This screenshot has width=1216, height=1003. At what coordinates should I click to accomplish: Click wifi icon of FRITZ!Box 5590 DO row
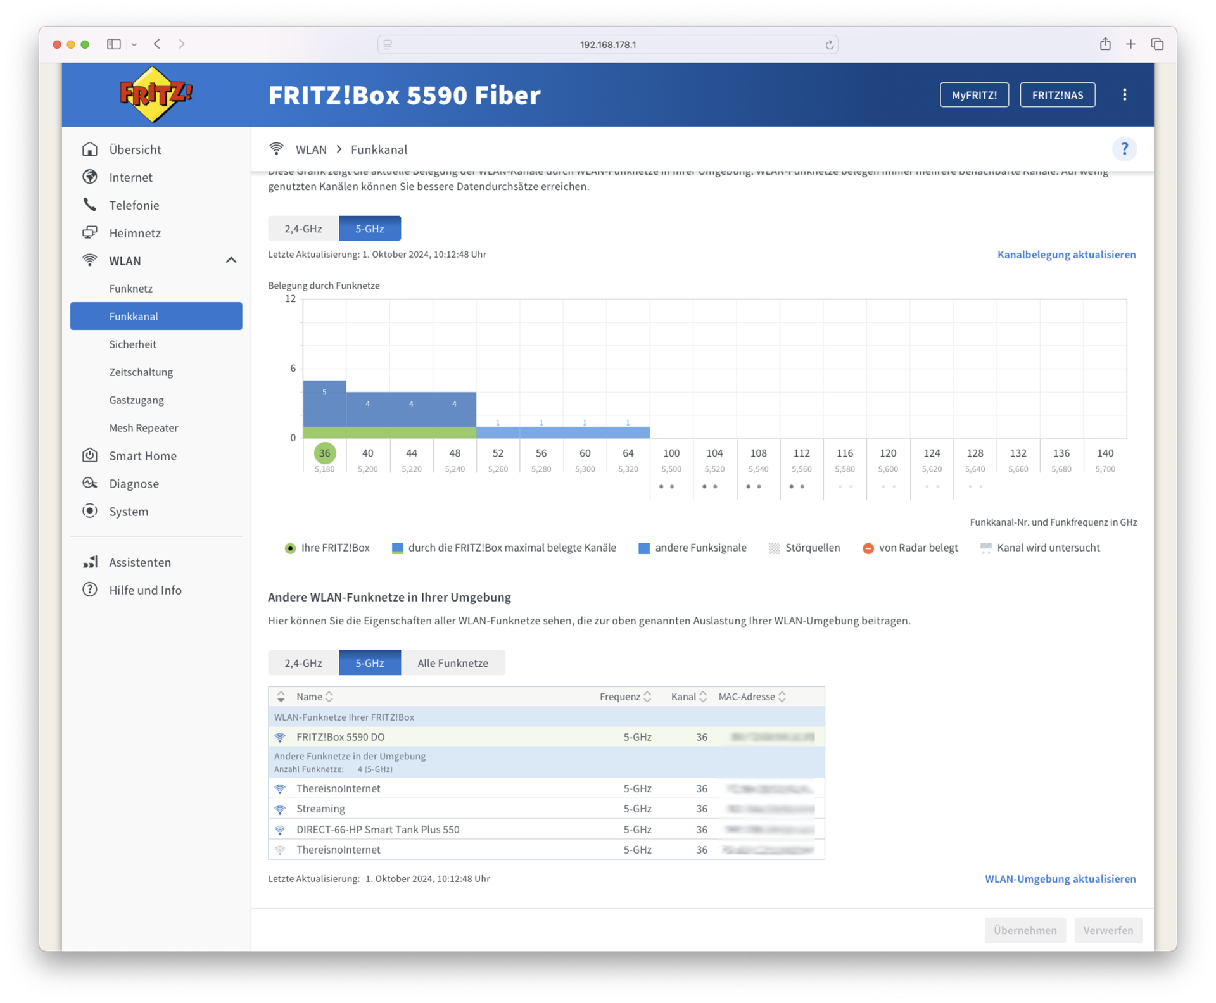[x=280, y=736]
